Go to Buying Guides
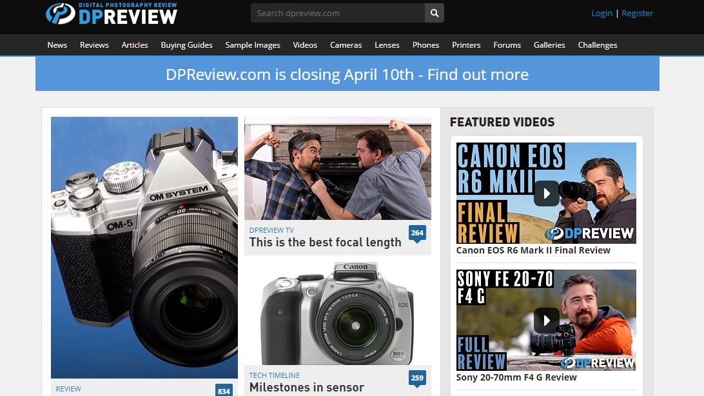Screen dimensions: 704x396 click(x=186, y=45)
